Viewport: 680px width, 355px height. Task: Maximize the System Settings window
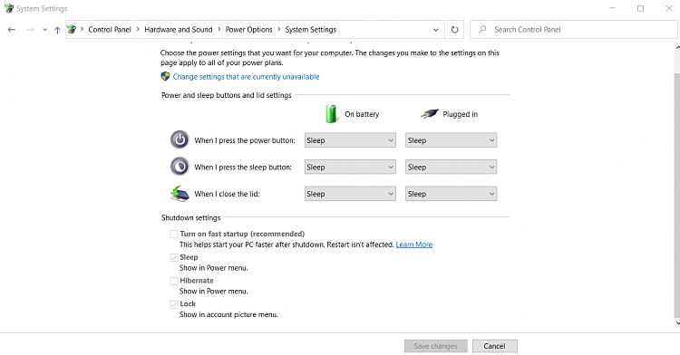click(640, 8)
